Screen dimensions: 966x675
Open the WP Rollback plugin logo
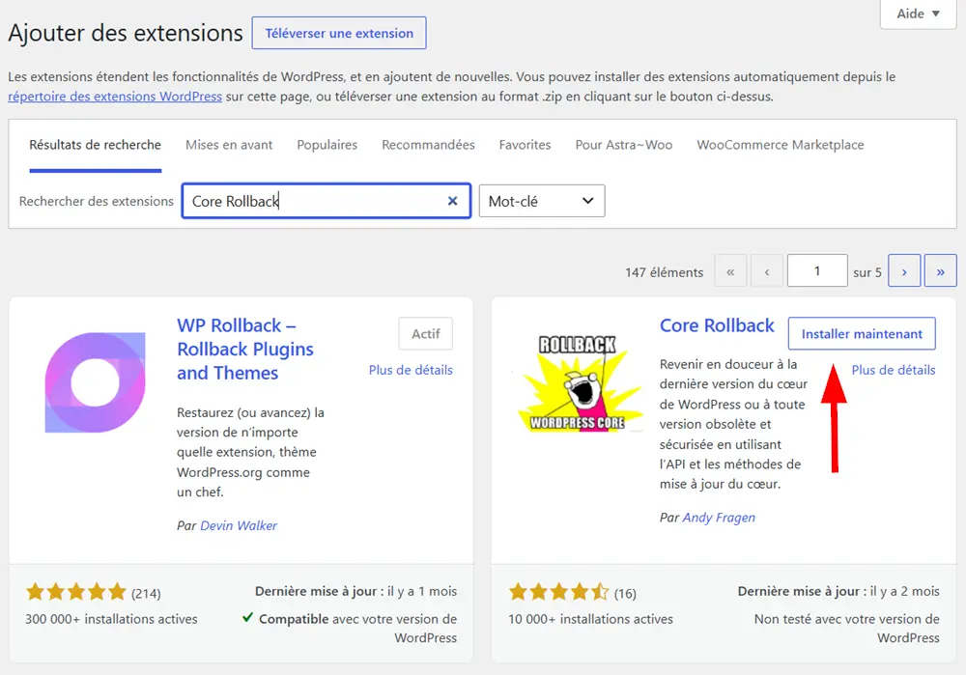[95, 382]
